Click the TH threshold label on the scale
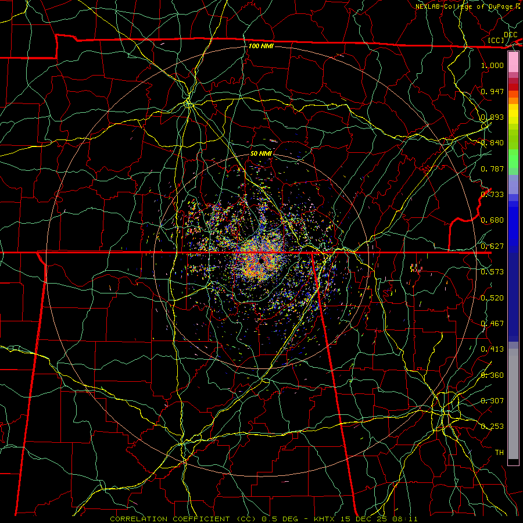523x523 pixels. pos(499,453)
